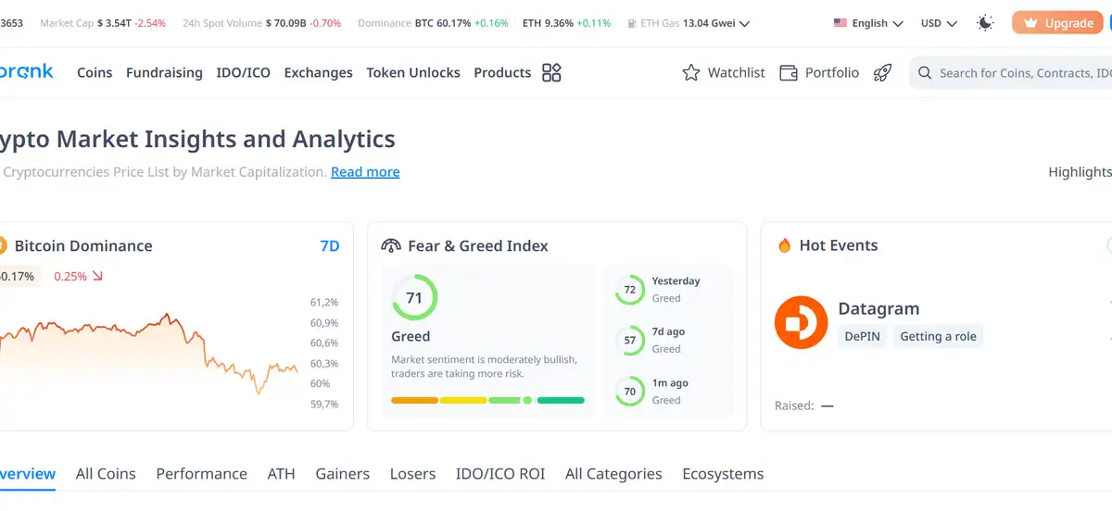Click the ETH Gas pump icon
Image resolution: width=1112 pixels, height=511 pixels.
coord(631,23)
